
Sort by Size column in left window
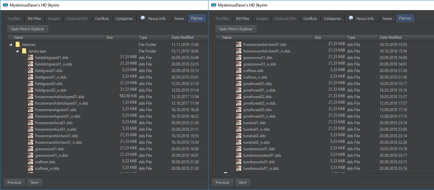click(x=122, y=37)
